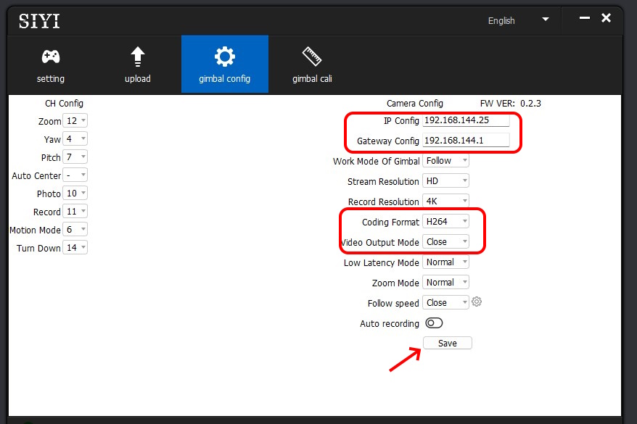Viewport: 637px width, 424px height.
Task: Select the Zoom channel dropdown
Action: pos(75,121)
